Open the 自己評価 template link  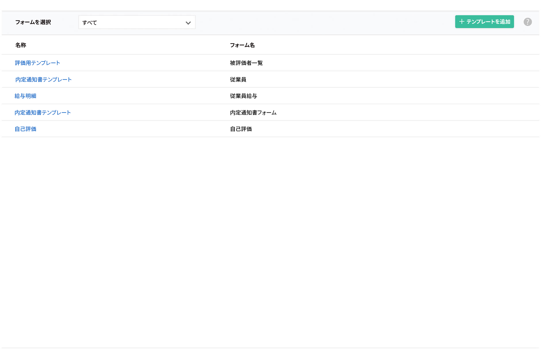(25, 129)
